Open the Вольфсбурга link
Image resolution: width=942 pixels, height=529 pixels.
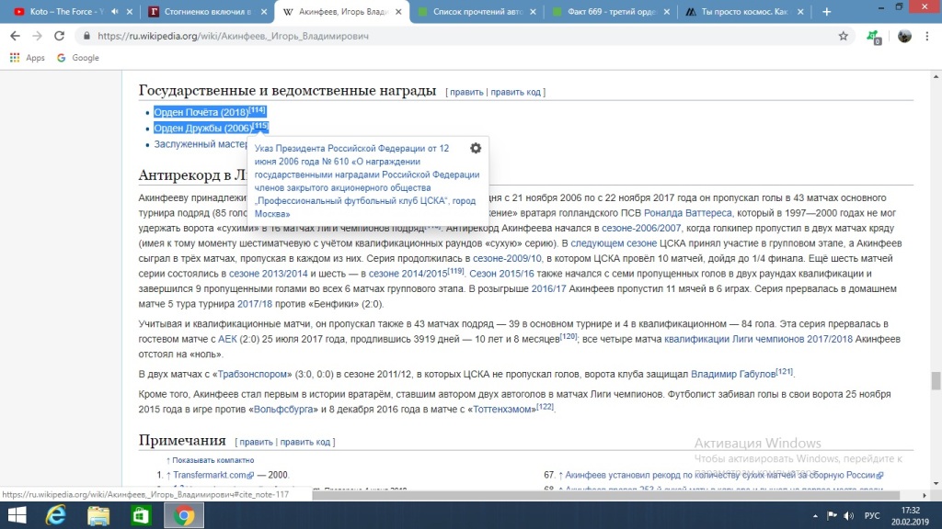pos(283,410)
